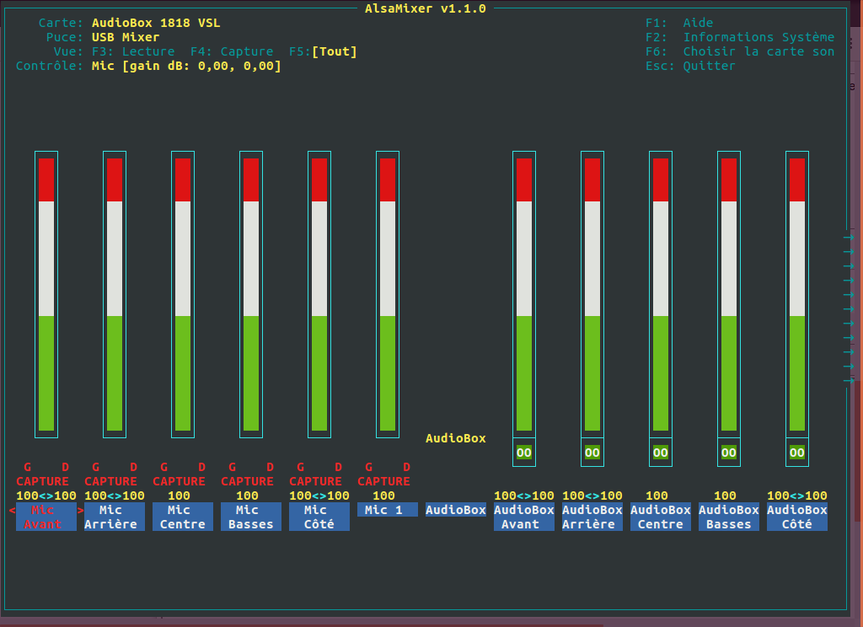Select the Mic 1 control label
The height and width of the screenshot is (627, 863).
pyautogui.click(x=388, y=510)
